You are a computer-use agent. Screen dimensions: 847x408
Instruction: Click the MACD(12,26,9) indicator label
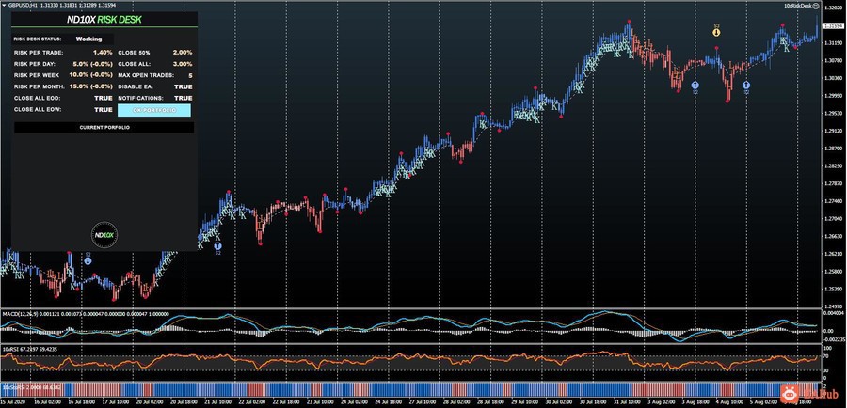(x=20, y=314)
